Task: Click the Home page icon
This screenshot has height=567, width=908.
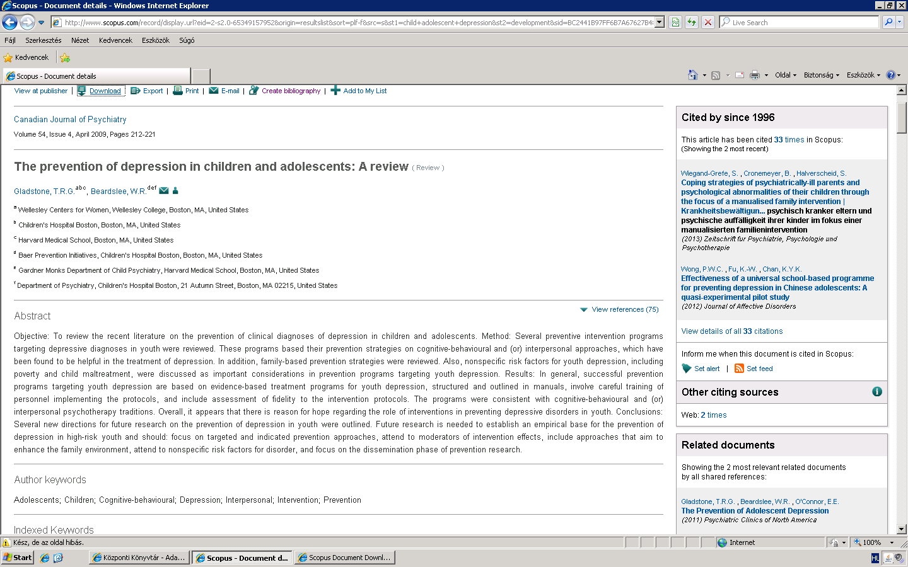Action: (x=693, y=75)
